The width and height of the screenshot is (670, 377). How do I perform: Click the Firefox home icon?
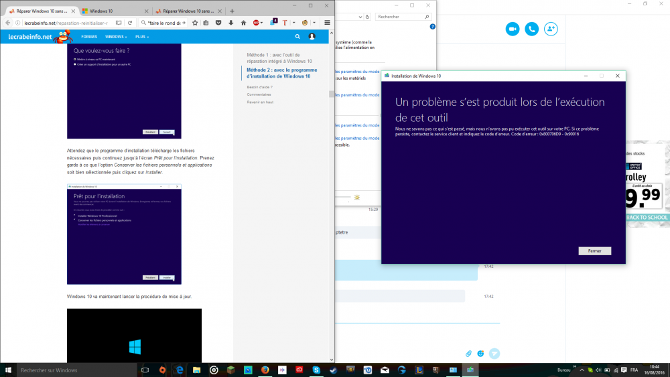243,22
